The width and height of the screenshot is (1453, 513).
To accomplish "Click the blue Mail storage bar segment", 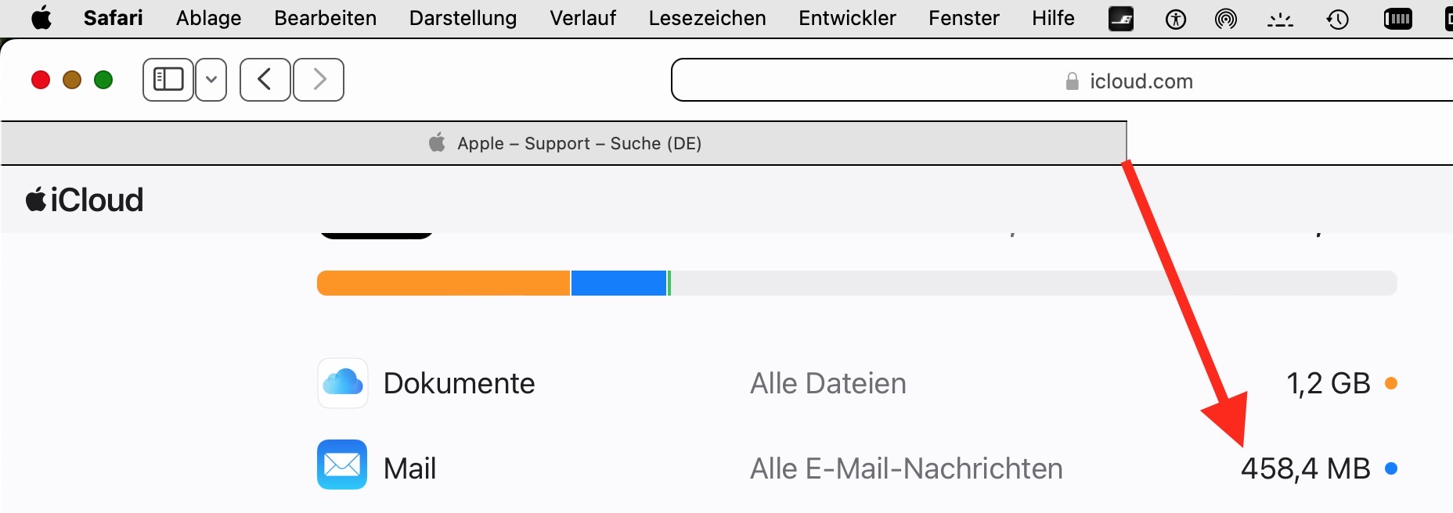I will click(618, 283).
